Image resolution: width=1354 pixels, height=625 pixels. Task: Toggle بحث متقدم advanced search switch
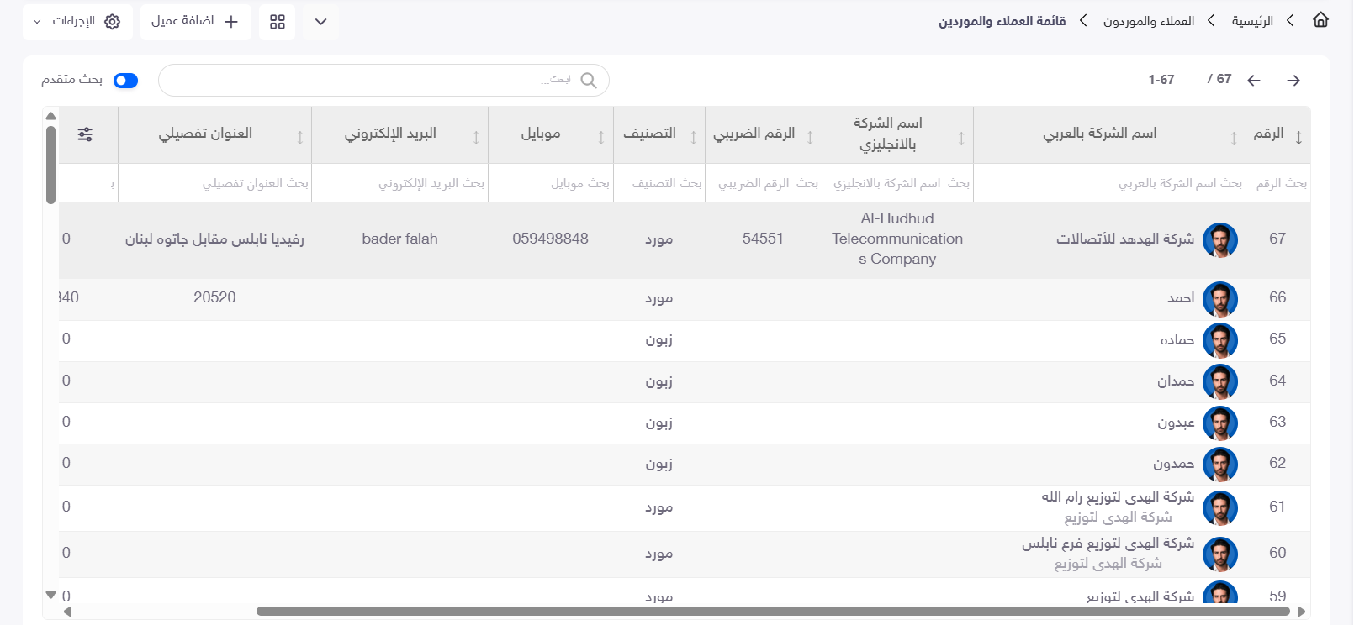pyautogui.click(x=125, y=81)
